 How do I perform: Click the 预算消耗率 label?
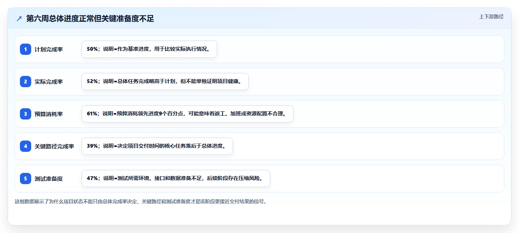[48, 114]
